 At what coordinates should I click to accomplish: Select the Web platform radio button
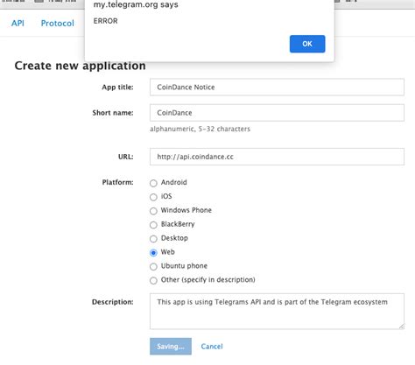coord(153,253)
